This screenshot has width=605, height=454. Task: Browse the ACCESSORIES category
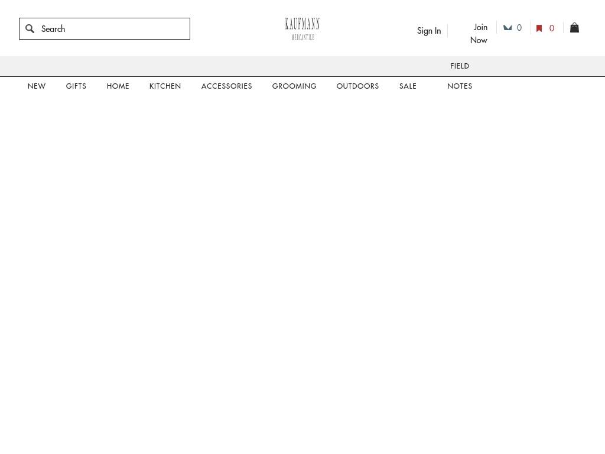tap(226, 86)
